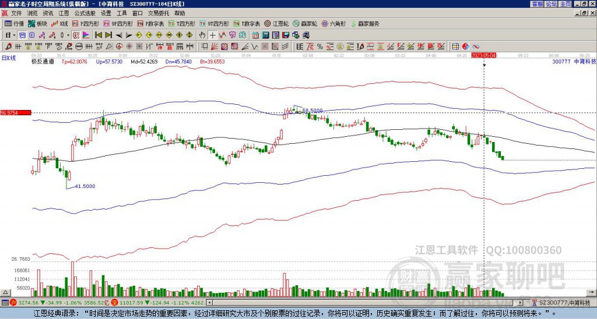The height and width of the screenshot is (319, 597).
Task: Open the 交易委托 menu
Action: (x=159, y=13)
